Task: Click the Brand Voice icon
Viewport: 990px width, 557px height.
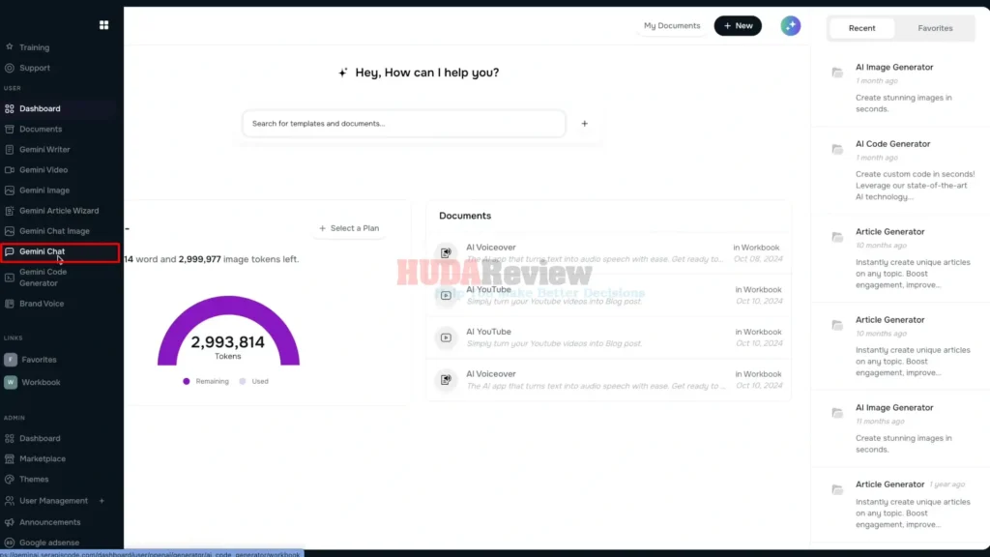Action: (10, 304)
